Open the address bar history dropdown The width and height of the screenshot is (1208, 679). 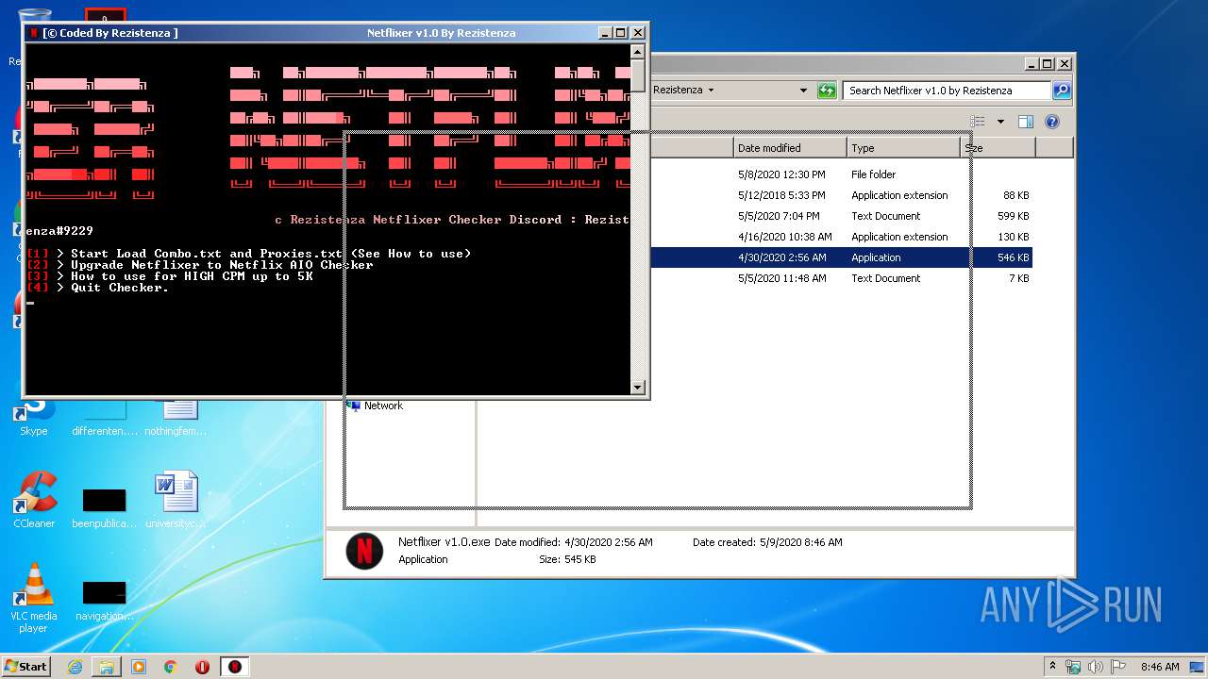[x=803, y=91]
